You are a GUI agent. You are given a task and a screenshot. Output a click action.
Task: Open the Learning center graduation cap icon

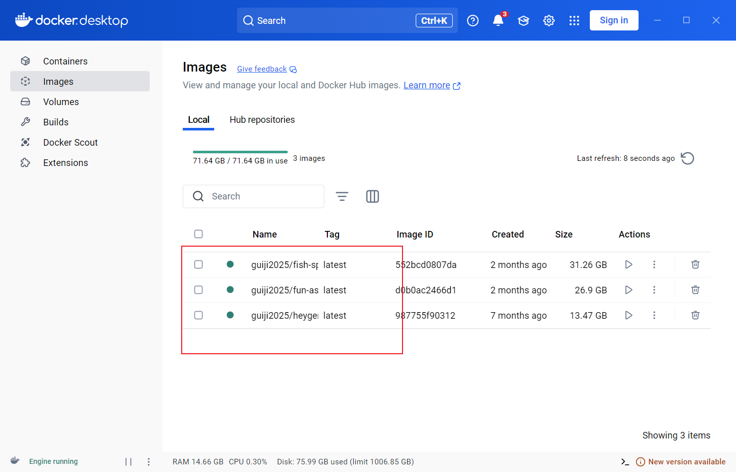[523, 20]
